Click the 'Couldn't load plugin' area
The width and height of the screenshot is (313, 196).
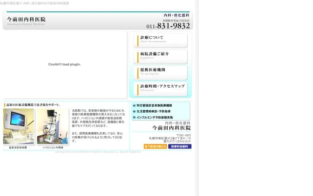65,65
